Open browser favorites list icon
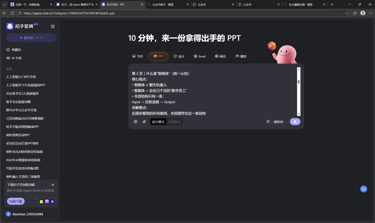This screenshot has width=375, height=223. click(x=355, y=13)
